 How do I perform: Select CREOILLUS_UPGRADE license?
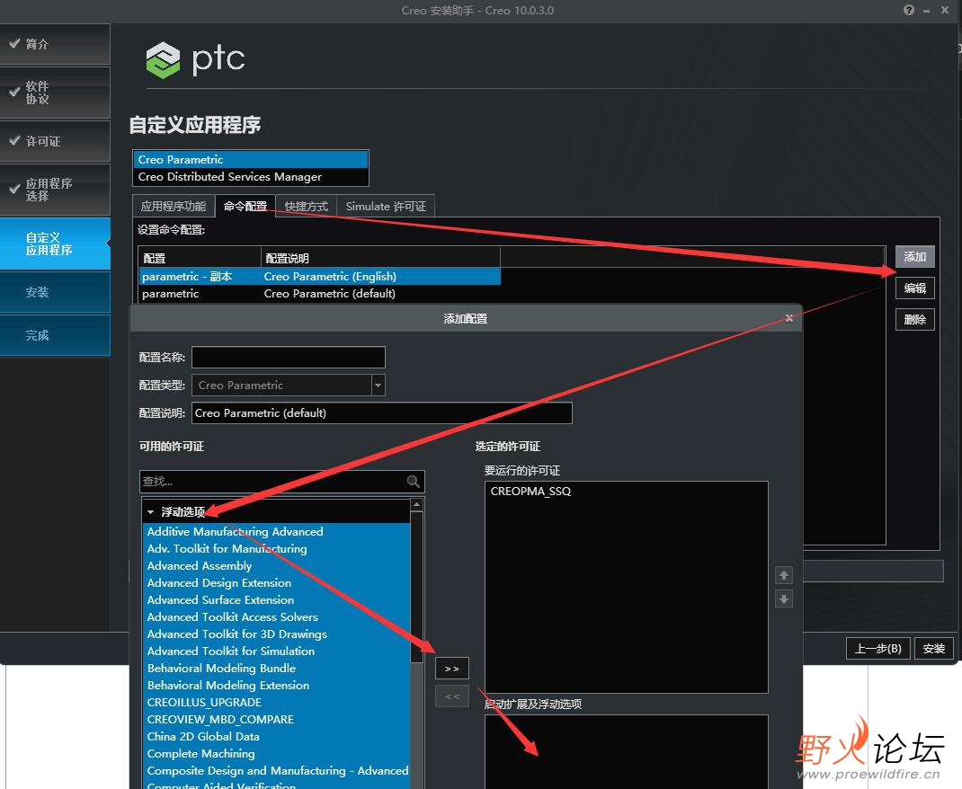point(276,703)
